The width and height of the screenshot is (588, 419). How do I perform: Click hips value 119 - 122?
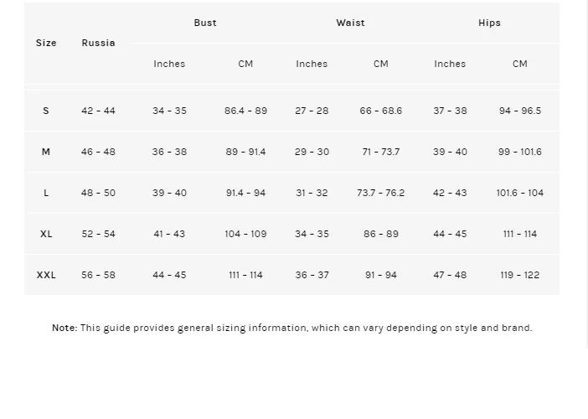click(x=520, y=275)
